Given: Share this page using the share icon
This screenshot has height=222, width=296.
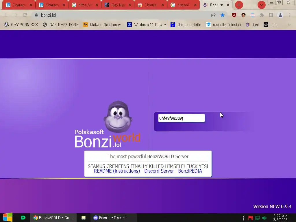Looking at the screenshot, I should pos(213,15).
